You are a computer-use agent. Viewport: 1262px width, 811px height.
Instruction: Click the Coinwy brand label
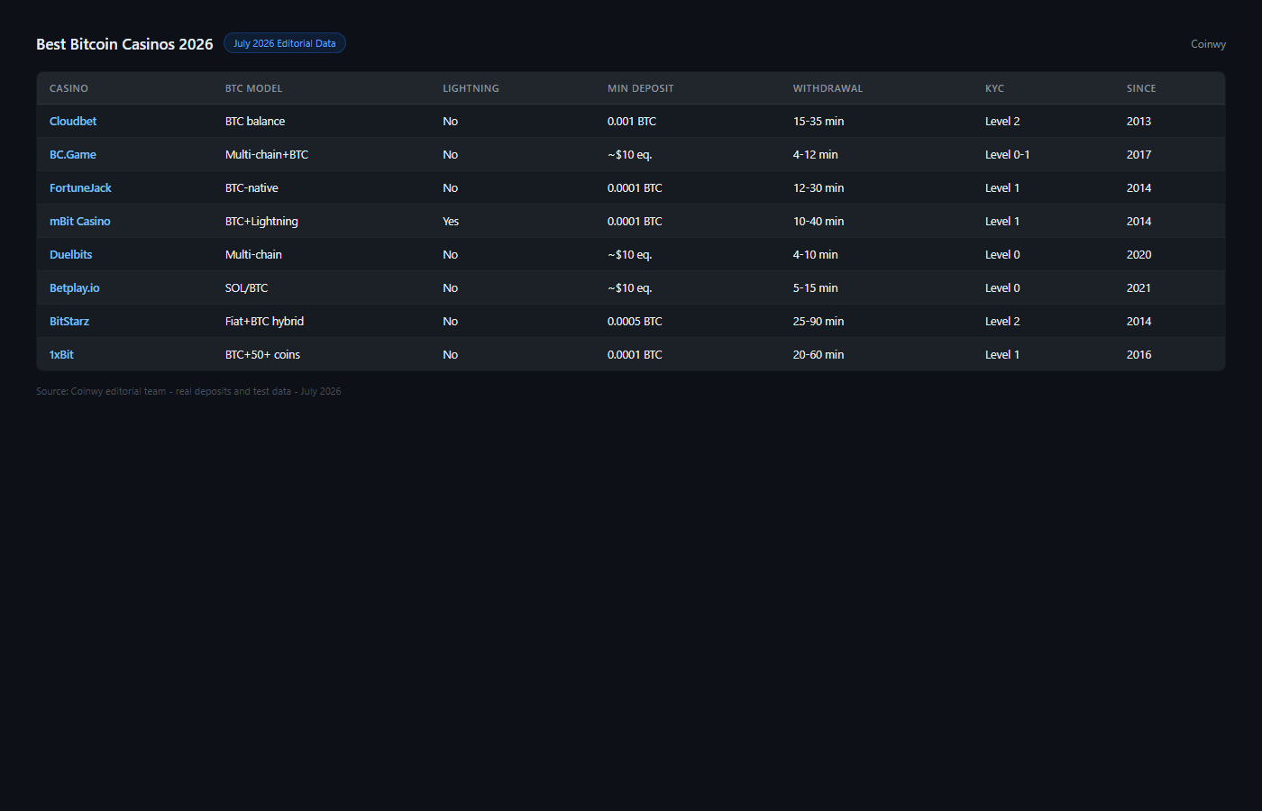(x=1208, y=44)
